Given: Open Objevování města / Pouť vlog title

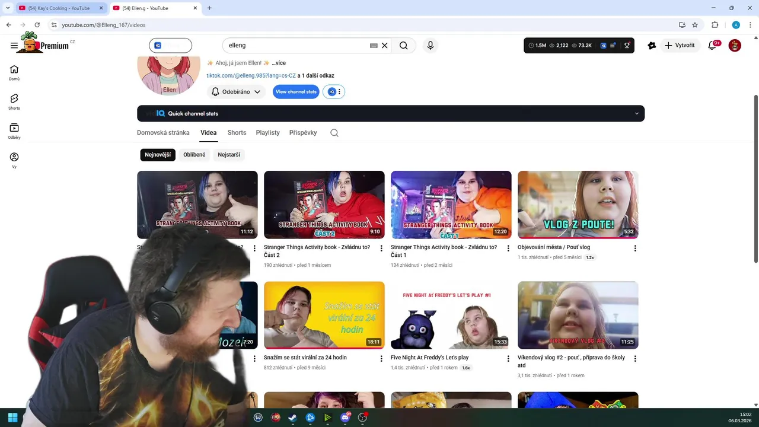Looking at the screenshot, I should pos(554,247).
